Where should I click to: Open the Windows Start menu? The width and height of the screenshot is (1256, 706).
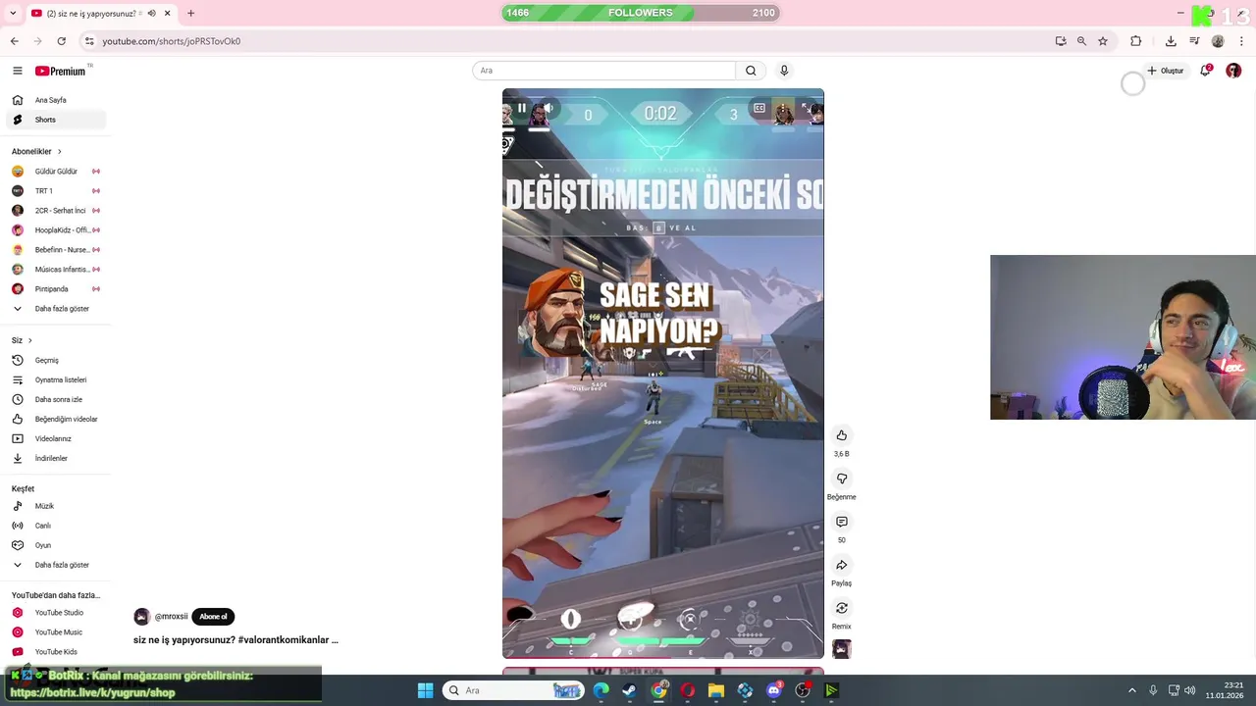point(425,690)
